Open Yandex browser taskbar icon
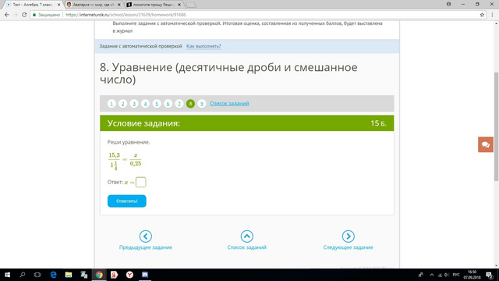499x281 pixels. point(129,275)
